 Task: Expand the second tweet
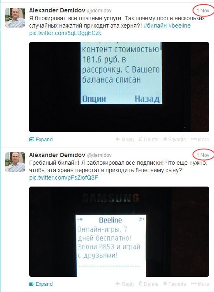point(41,284)
